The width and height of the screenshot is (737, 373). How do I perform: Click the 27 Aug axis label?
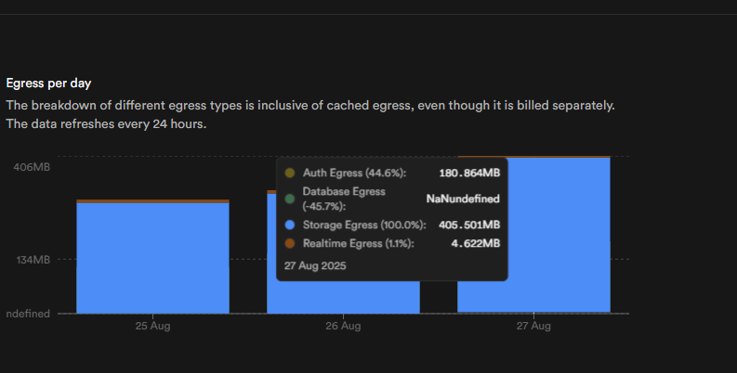(533, 327)
